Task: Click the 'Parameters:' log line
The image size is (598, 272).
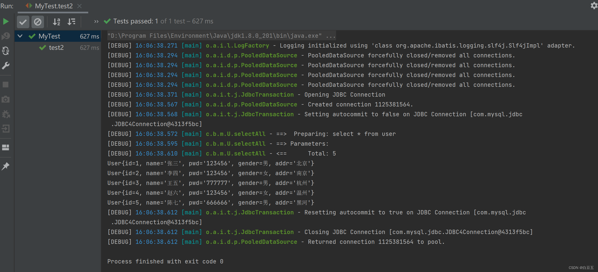Action: tap(218, 144)
